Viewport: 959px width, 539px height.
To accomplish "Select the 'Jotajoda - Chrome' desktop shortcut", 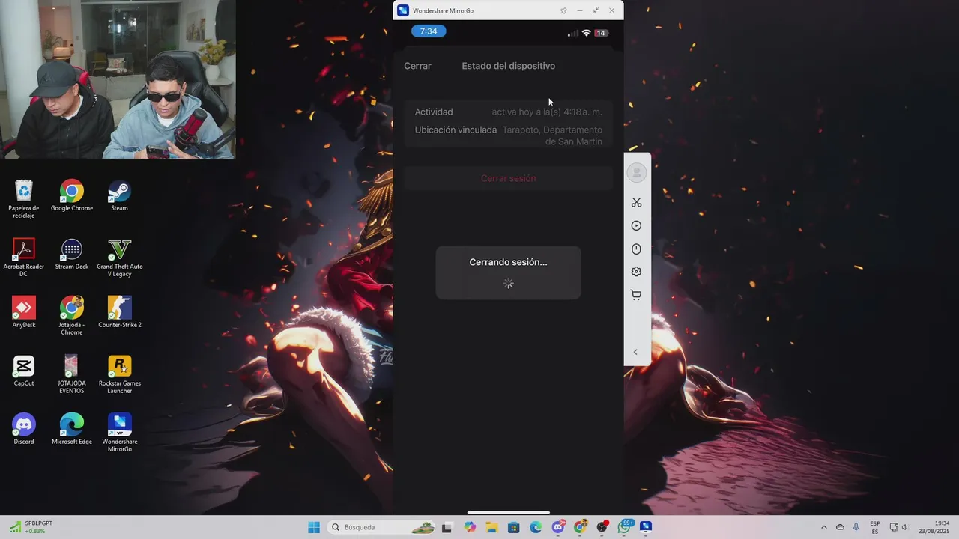I will (72, 316).
